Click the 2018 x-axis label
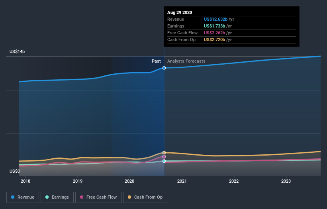This screenshot has height=209, width=327. (25, 181)
